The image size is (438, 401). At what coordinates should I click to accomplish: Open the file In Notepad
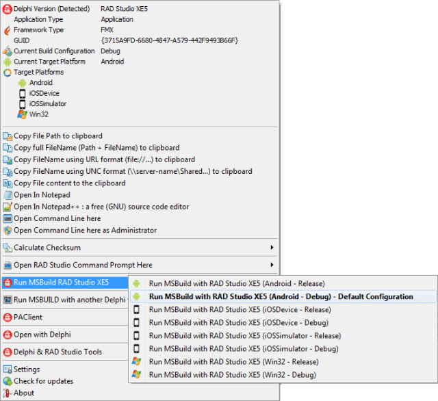140,195
